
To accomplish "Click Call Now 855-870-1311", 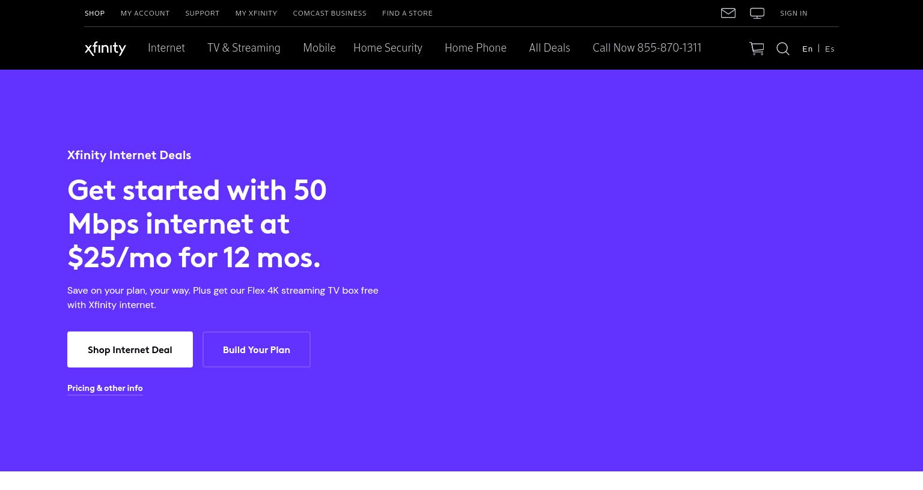I will coord(647,48).
